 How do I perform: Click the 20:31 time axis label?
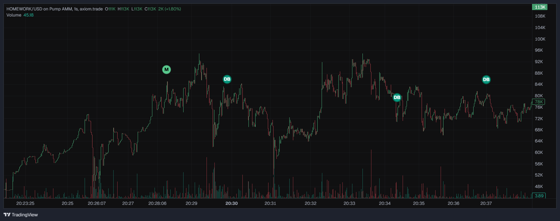(271, 204)
